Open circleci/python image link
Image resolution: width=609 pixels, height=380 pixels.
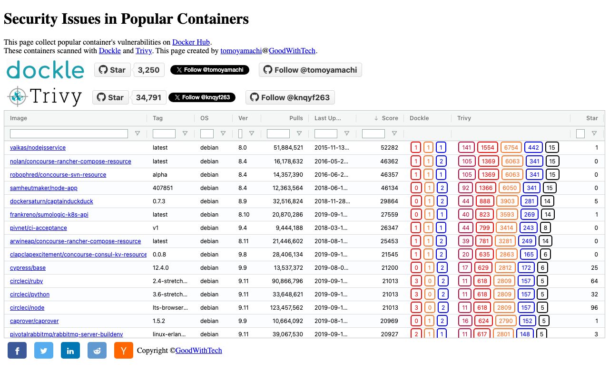(29, 294)
